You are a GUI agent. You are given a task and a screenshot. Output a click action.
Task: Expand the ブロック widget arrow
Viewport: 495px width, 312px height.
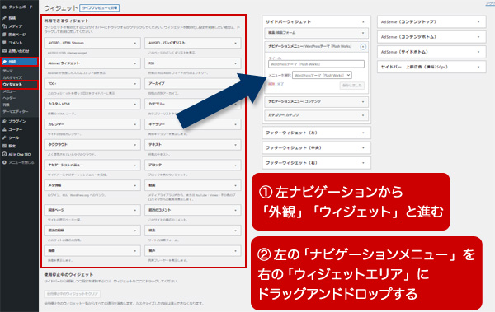235,165
